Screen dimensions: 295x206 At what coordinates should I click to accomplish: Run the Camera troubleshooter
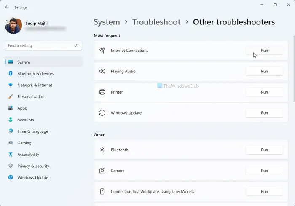tap(264, 171)
